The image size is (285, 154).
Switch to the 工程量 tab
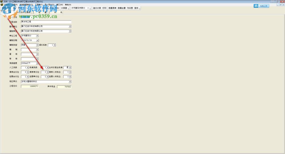(x=39, y=12)
